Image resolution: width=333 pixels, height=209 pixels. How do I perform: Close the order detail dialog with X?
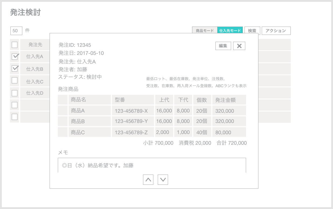(x=239, y=46)
